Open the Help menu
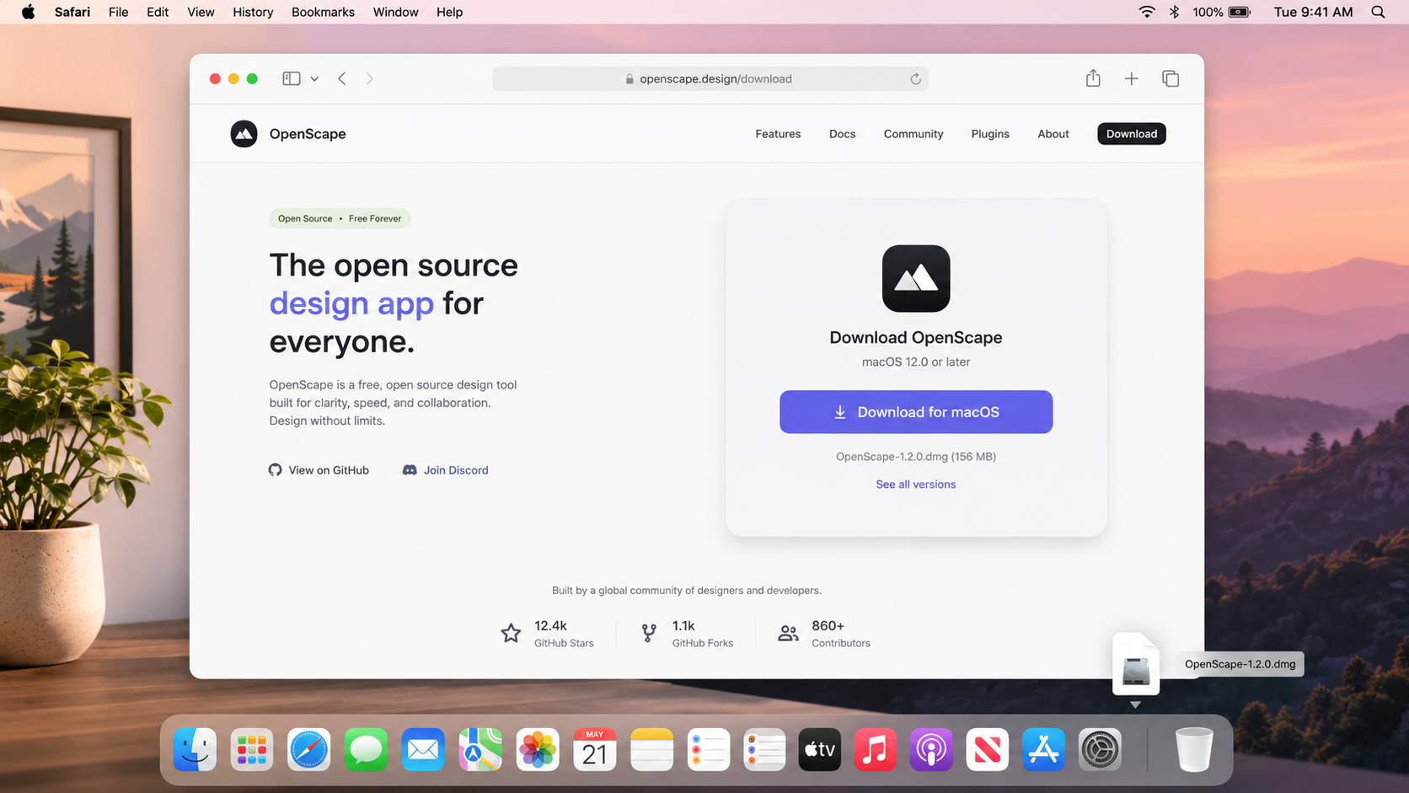This screenshot has width=1409, height=793. [450, 12]
